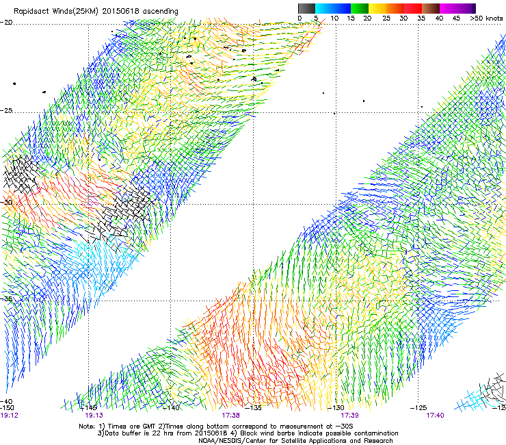
Task: Click the '-20' latitude label
Action: pos(6,23)
